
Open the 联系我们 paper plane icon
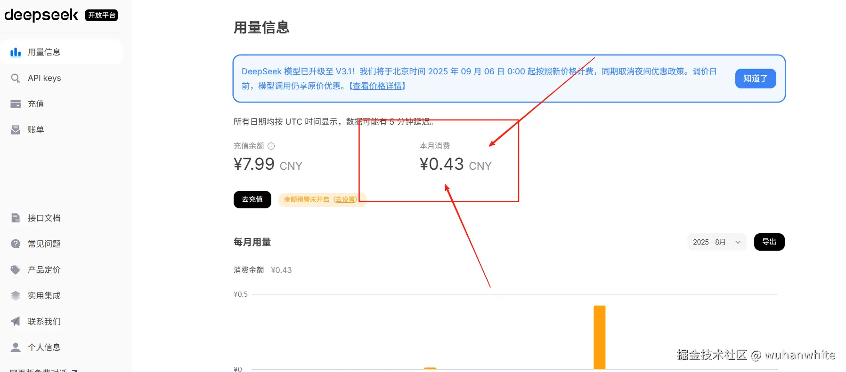pyautogui.click(x=16, y=321)
